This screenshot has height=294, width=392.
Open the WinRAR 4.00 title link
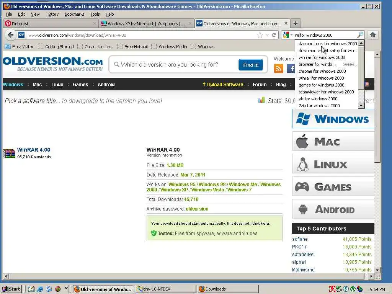(x=34, y=150)
